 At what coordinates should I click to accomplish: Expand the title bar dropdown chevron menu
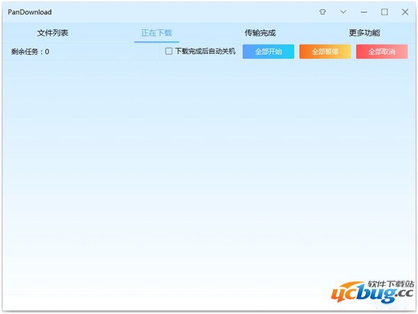point(343,12)
